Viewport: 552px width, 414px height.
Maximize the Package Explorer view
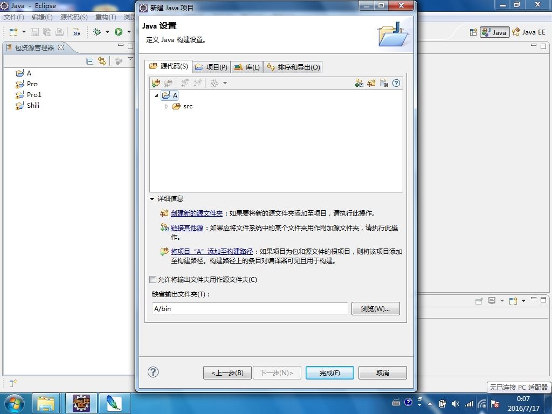point(130,46)
